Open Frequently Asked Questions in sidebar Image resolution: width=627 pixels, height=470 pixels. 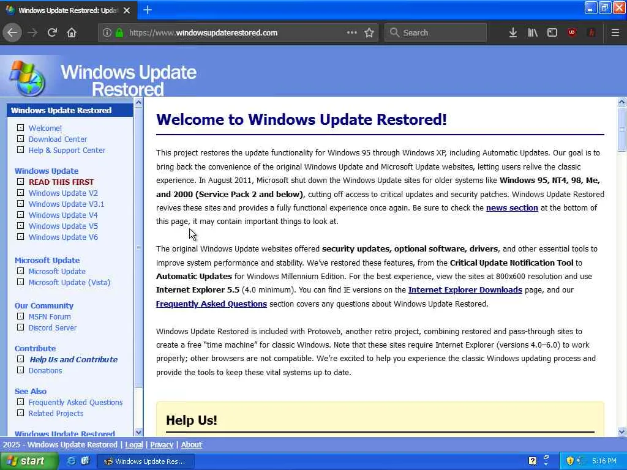pyautogui.click(x=75, y=403)
